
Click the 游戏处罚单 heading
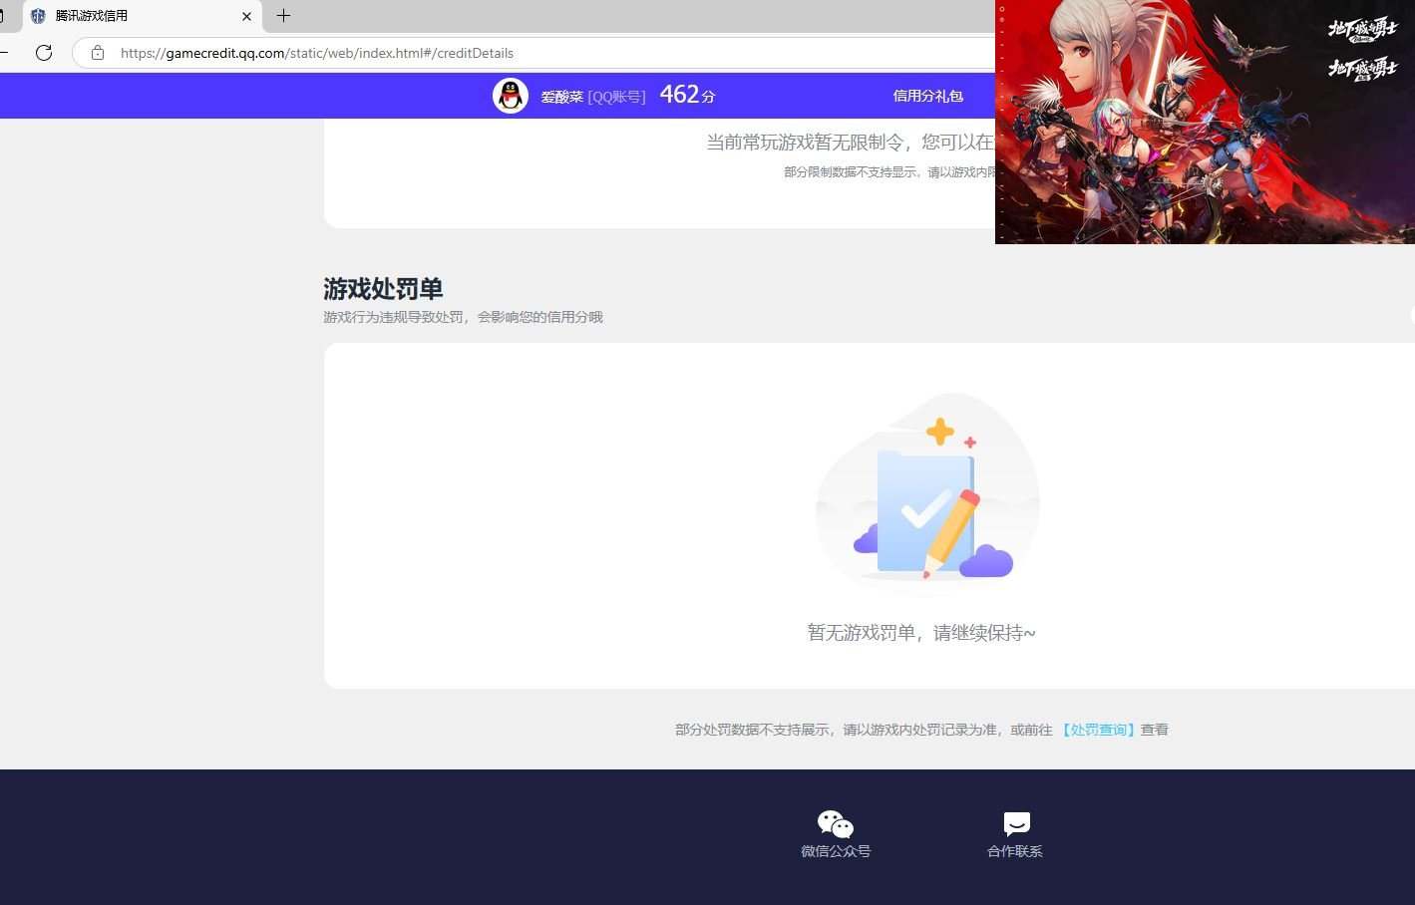click(x=383, y=289)
